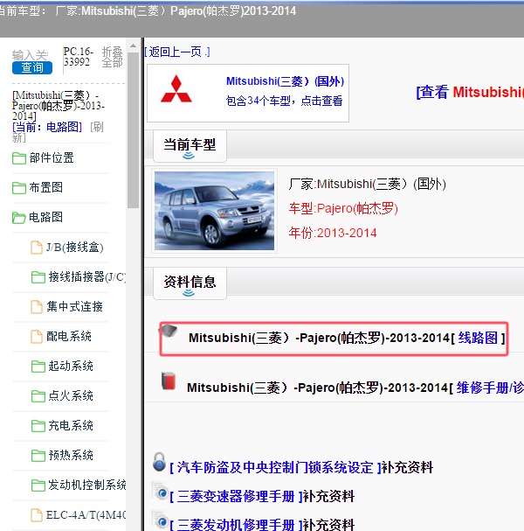The height and width of the screenshot is (531, 524).
Task: Click the 配电系统 document icon
Action: 37,337
